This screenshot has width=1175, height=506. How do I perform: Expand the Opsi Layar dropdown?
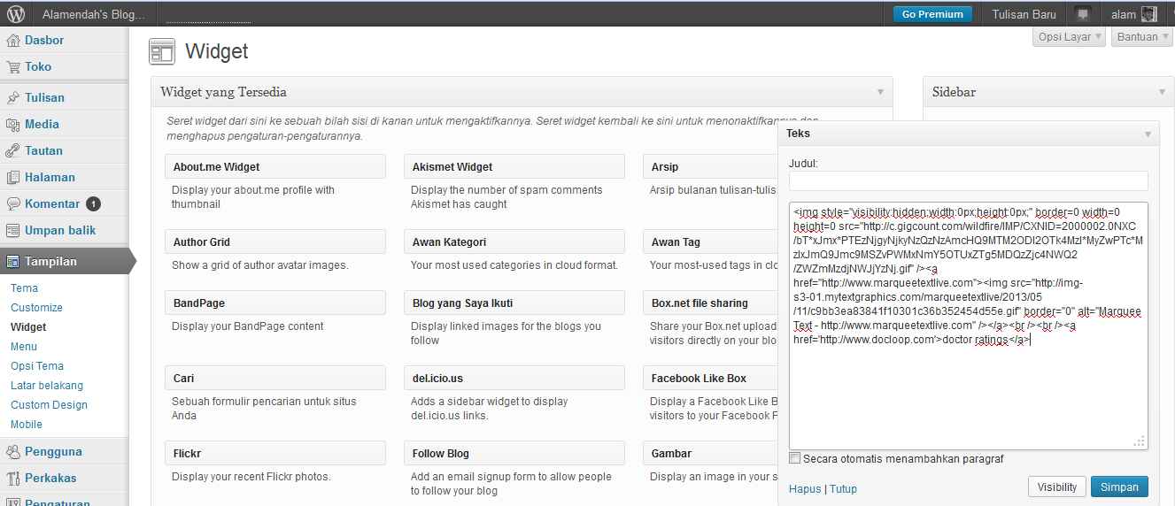[1070, 37]
